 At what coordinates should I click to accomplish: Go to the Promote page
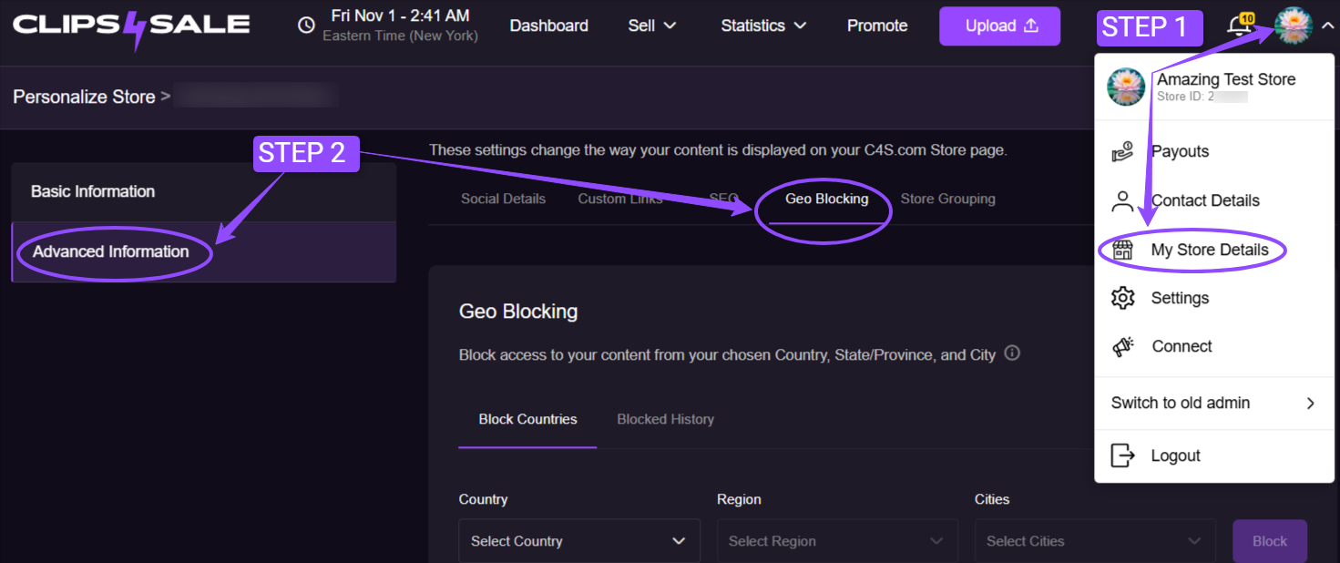click(877, 26)
